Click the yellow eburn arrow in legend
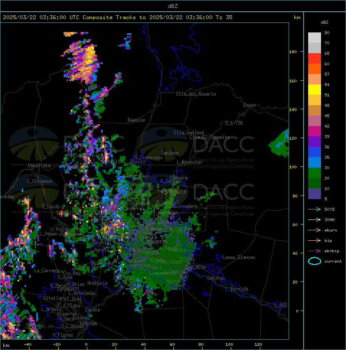The height and width of the screenshot is (350, 346). click(314, 230)
